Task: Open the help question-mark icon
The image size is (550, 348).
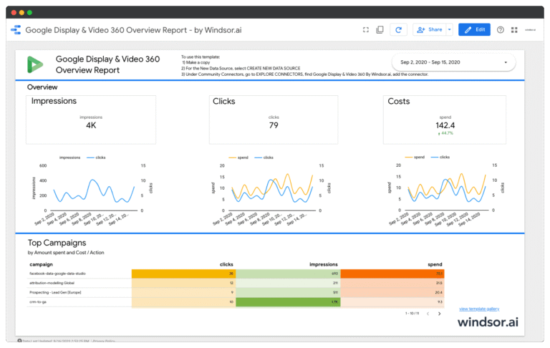Action: 501,30
